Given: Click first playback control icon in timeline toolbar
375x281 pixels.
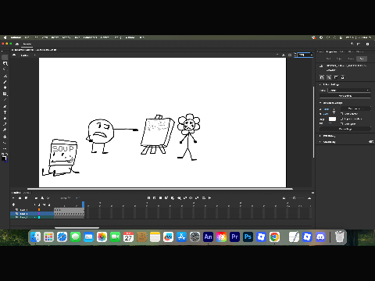Looking at the screenshot, I should 148,198.
